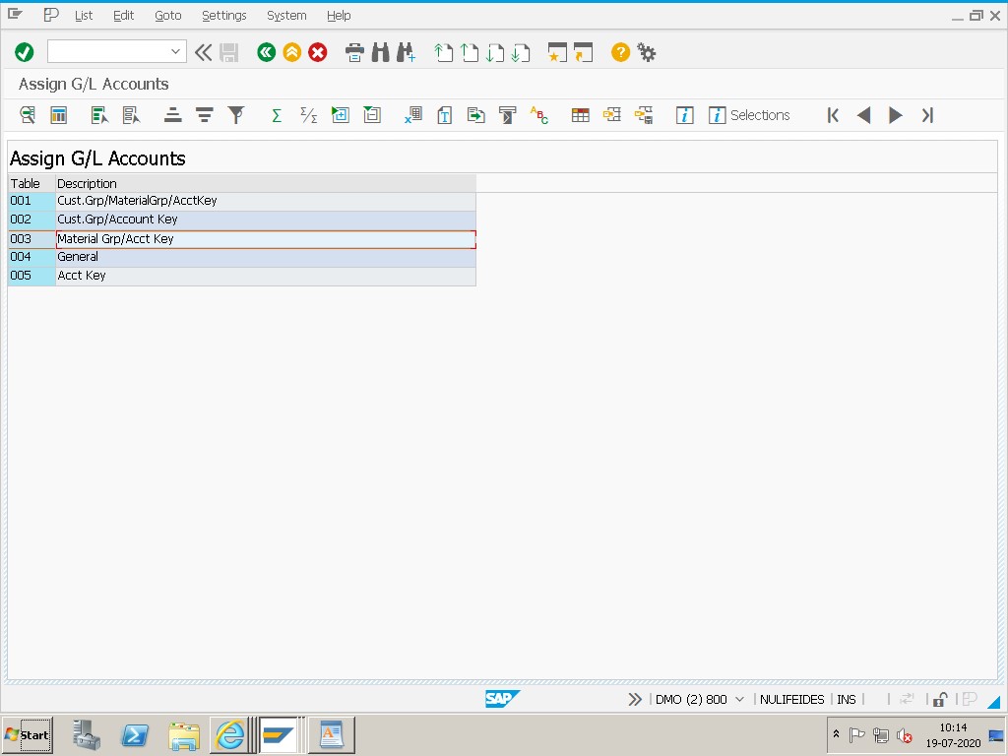Click the status bar padlock icon
This screenshot has height=756, width=1008.
click(940, 700)
